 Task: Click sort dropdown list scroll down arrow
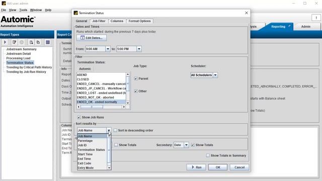point(109,168)
